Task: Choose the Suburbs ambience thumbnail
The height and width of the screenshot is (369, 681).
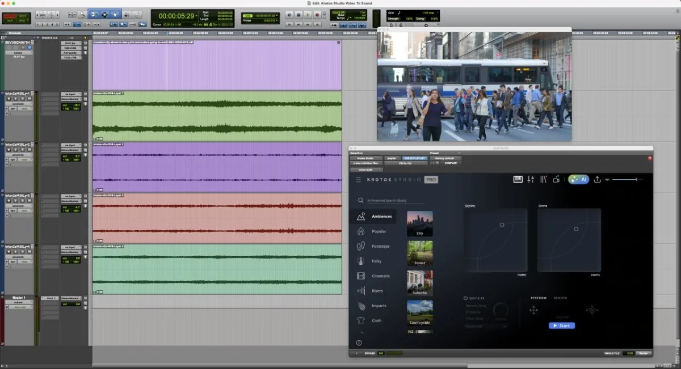Action: click(420, 283)
